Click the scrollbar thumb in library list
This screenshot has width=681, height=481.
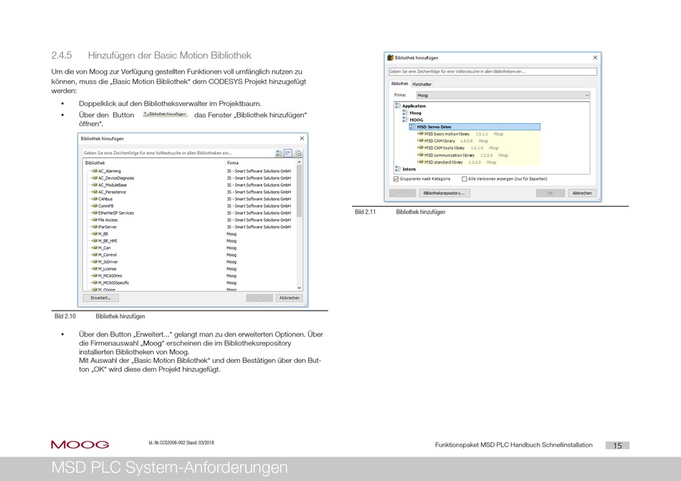(299, 190)
